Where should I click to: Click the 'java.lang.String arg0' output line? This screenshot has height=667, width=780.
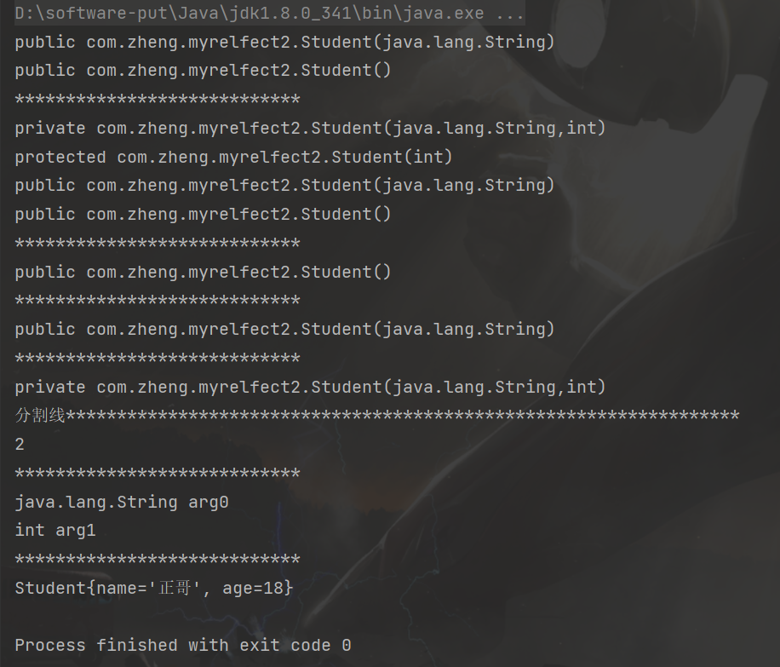122,502
